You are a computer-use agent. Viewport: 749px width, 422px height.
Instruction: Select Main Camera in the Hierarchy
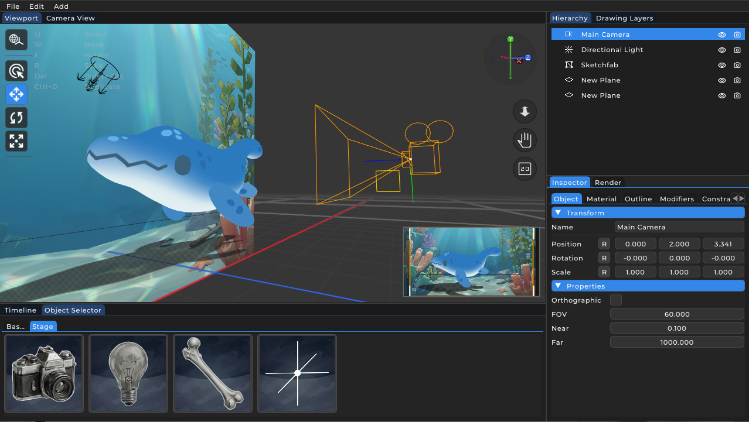tap(605, 34)
